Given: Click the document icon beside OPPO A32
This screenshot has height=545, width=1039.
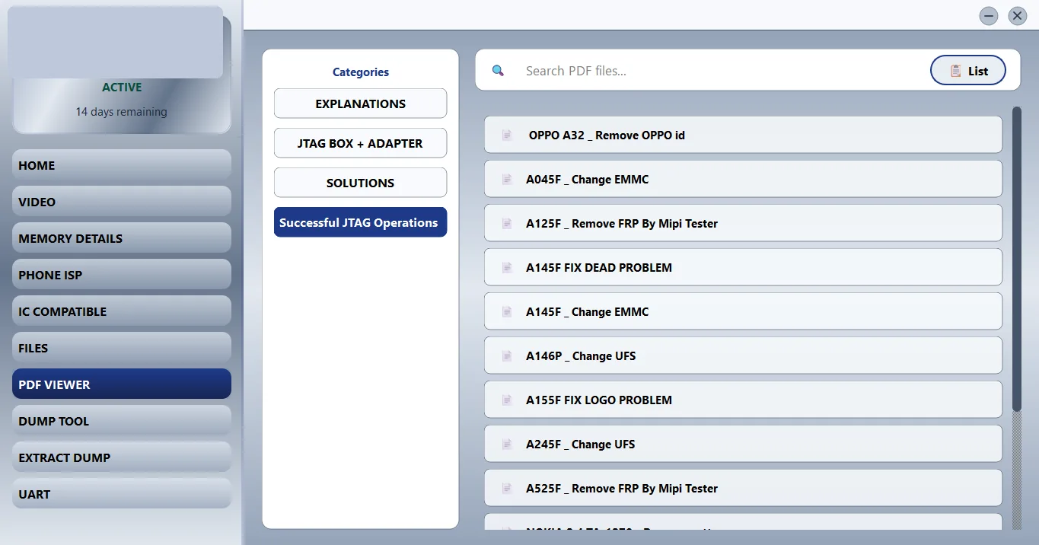Looking at the screenshot, I should [507, 135].
